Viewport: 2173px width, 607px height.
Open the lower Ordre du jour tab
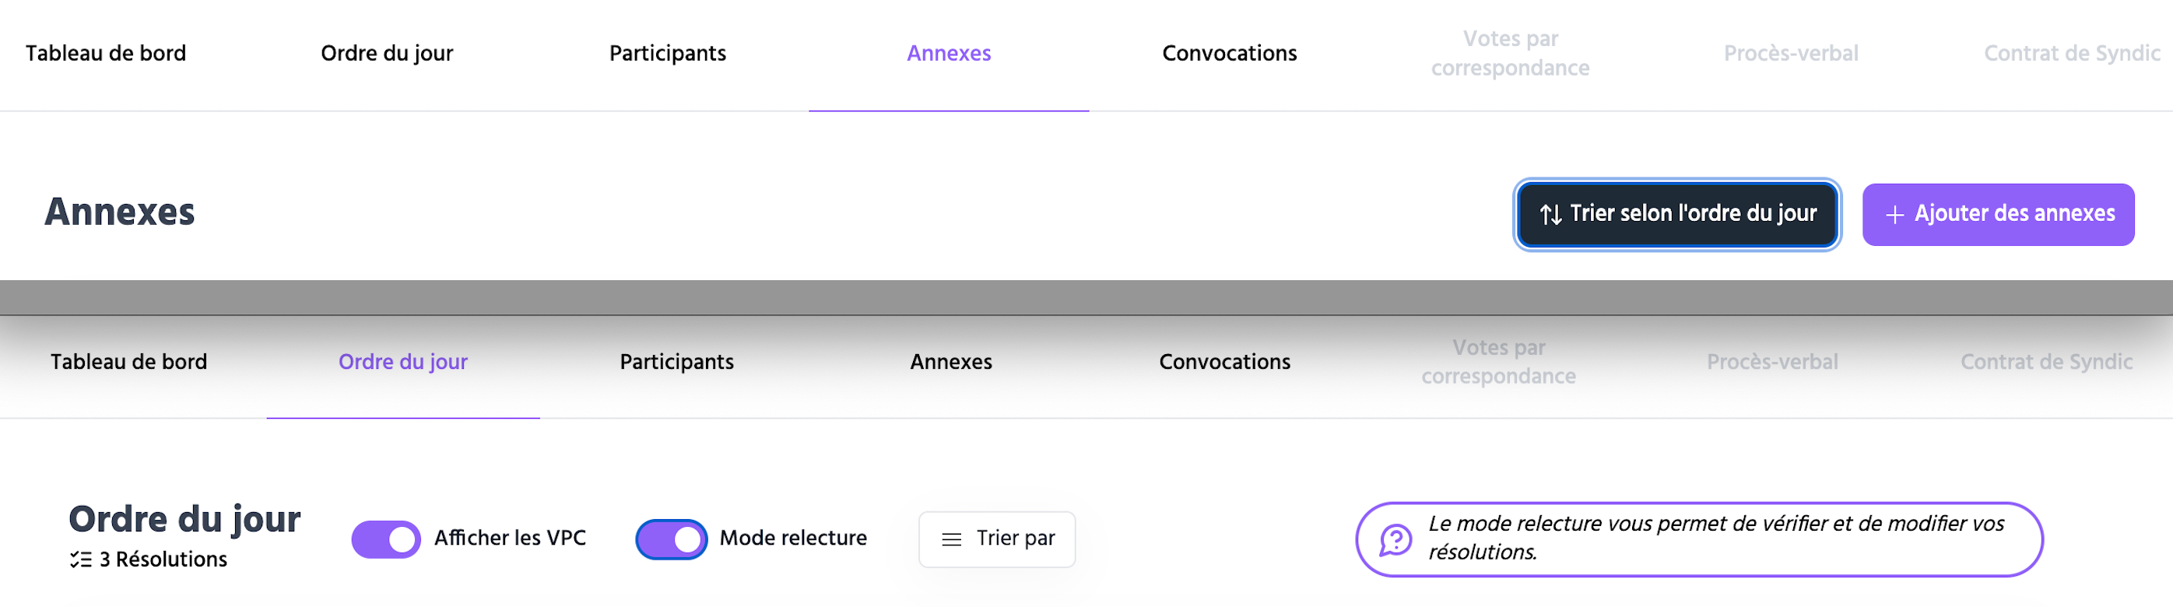[402, 363]
